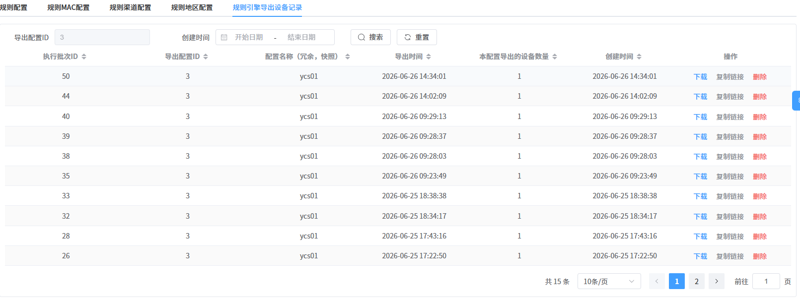Sort by 本配置导出的设备数量 column arrows
This screenshot has width=800, height=298.
point(555,57)
